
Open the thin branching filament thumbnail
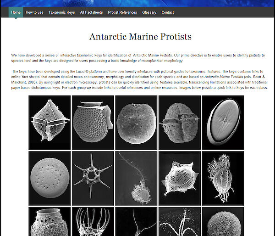click(136, 222)
